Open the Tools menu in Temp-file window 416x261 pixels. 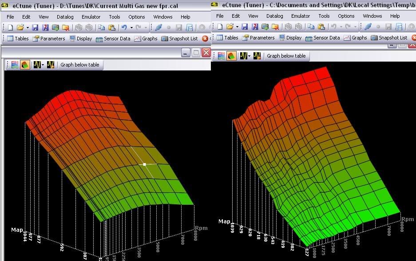point(324,16)
